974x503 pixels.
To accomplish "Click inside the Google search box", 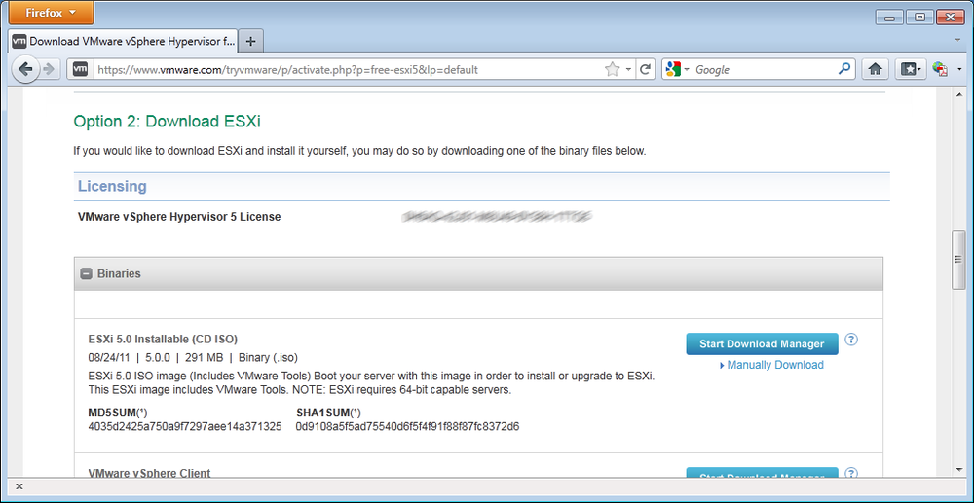I will (764, 69).
